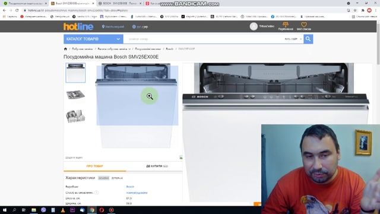This screenshot has height=214, width=380.
Task: Open Windows taskbar search
Action: (14, 210)
